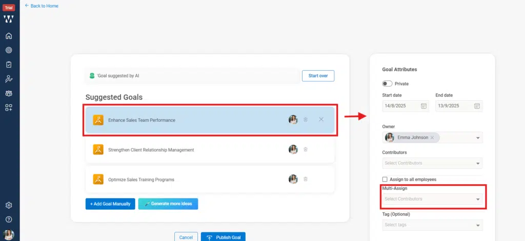
Task: Click the Enhance Sales Team Performance title
Action: tap(142, 120)
